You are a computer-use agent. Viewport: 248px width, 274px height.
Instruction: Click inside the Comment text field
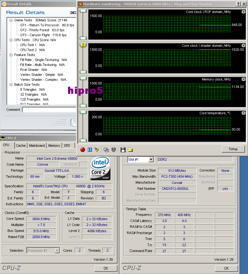click(x=49, y=110)
